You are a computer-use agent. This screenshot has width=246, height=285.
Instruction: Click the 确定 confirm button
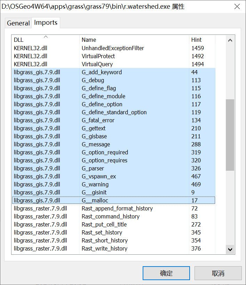coord(166,273)
